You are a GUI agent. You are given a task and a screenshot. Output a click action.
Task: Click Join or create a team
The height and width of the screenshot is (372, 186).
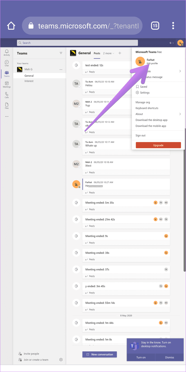(33, 360)
